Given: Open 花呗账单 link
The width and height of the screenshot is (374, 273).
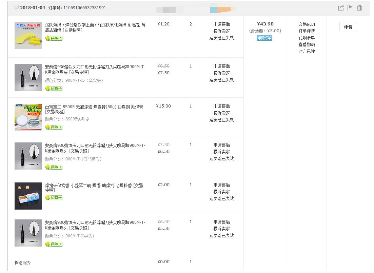Looking at the screenshot, I should coord(307,38).
